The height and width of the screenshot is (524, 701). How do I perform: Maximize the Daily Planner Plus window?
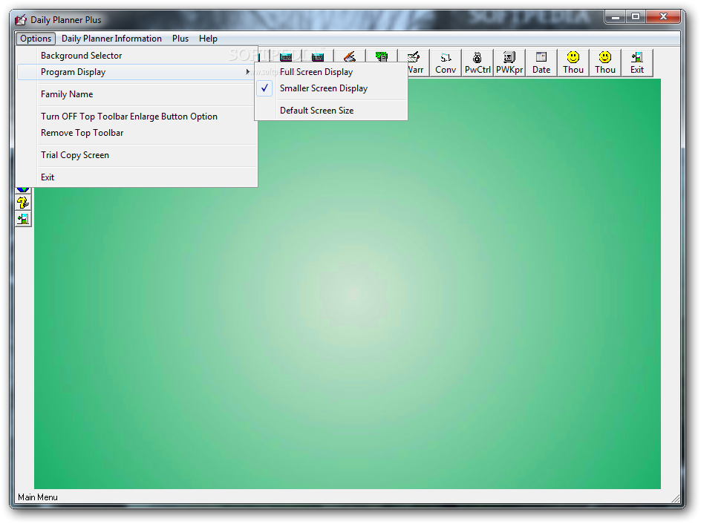tap(636, 17)
